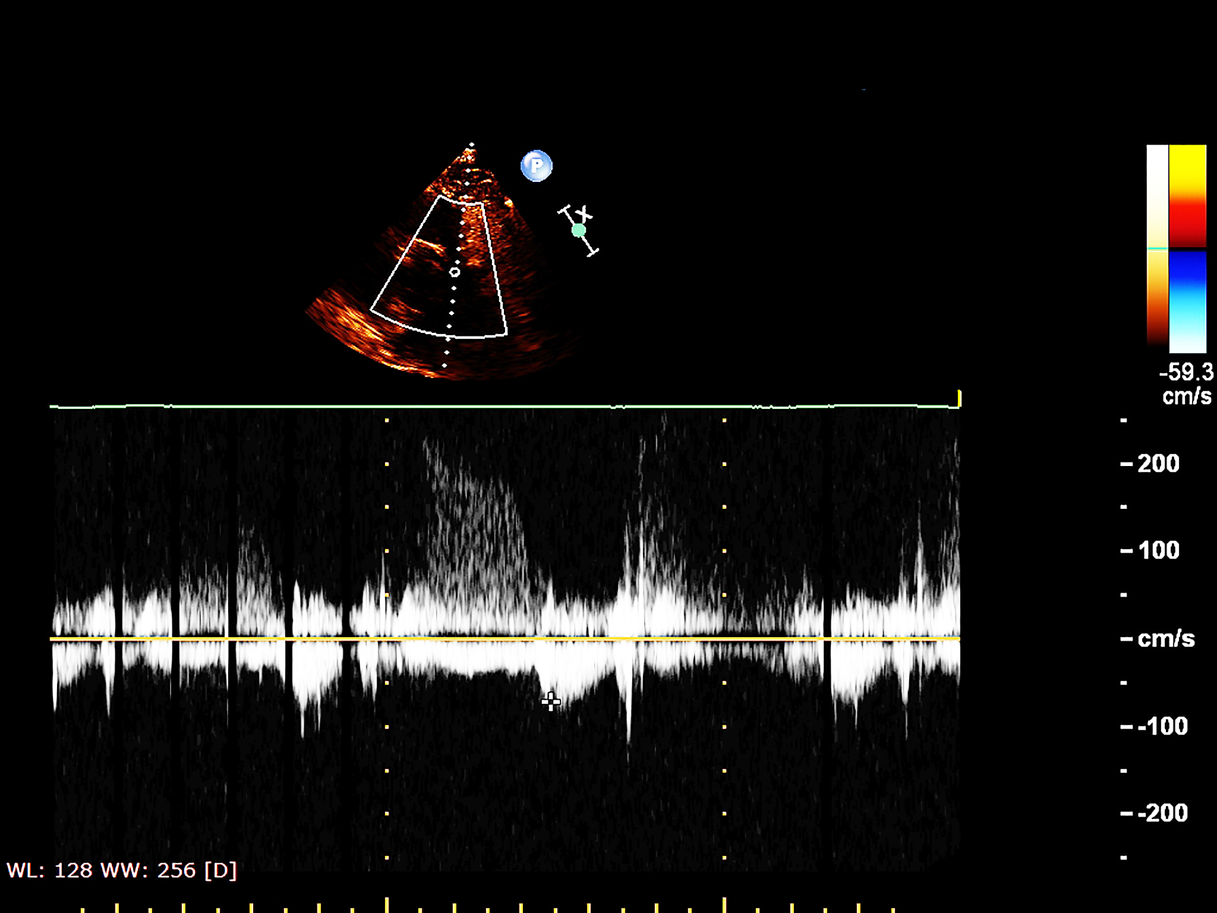The height and width of the screenshot is (913, 1217).
Task: Click the tallest yellow tick on time scale
Action: tap(387, 905)
